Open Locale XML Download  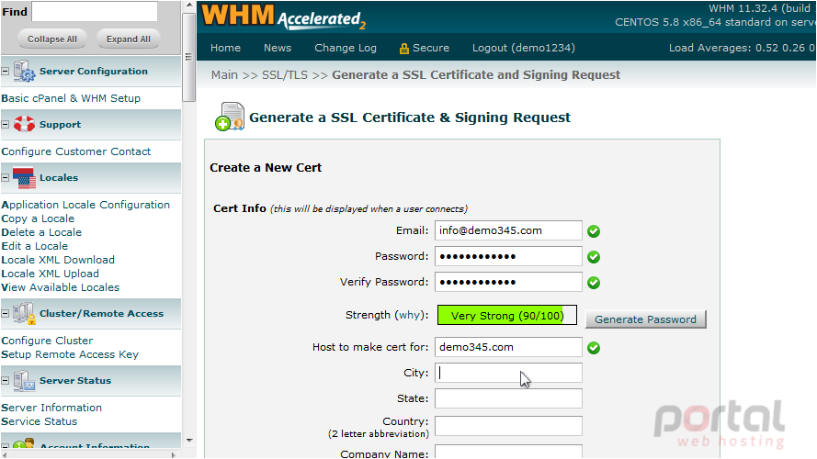tap(58, 260)
